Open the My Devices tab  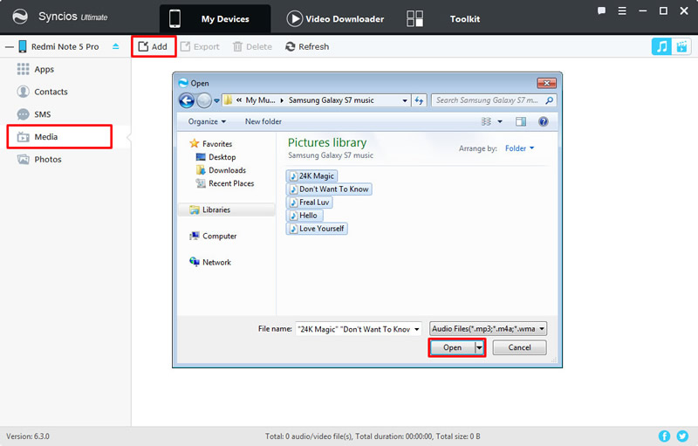[215, 18]
